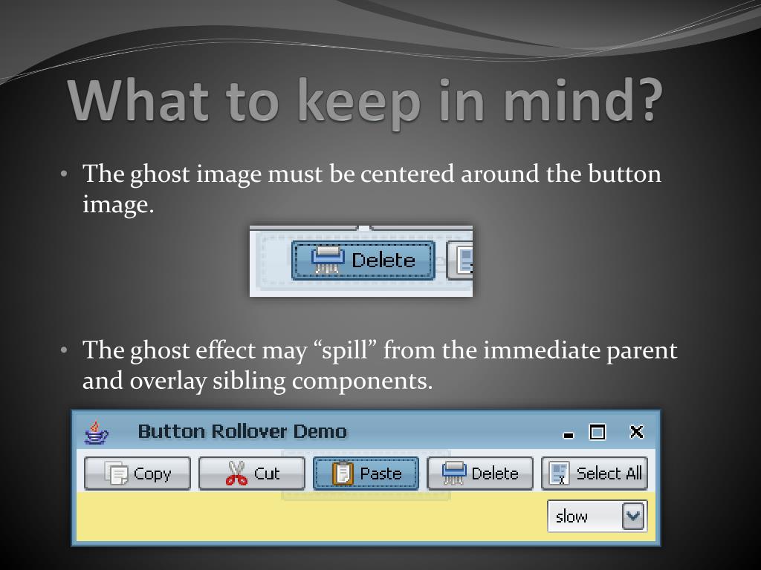Click the Cut button with the scissors

(x=252, y=473)
